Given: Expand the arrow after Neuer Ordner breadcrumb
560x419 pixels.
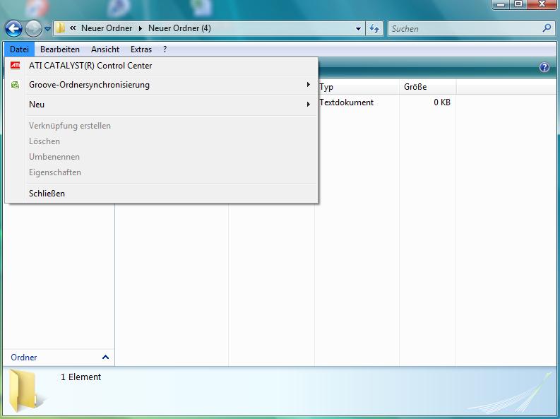Looking at the screenshot, I should pyautogui.click(x=141, y=29).
